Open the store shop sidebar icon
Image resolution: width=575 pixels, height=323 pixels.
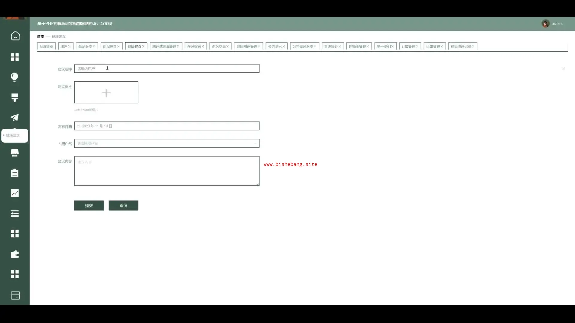pos(15,153)
